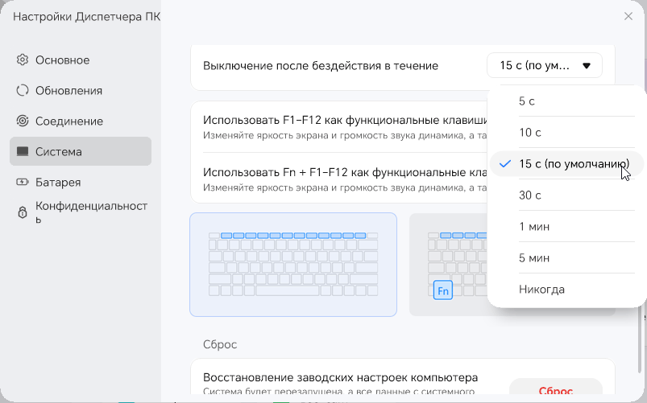The height and width of the screenshot is (403, 647).
Task: Click the Батарея battery icon
Action: point(23,183)
